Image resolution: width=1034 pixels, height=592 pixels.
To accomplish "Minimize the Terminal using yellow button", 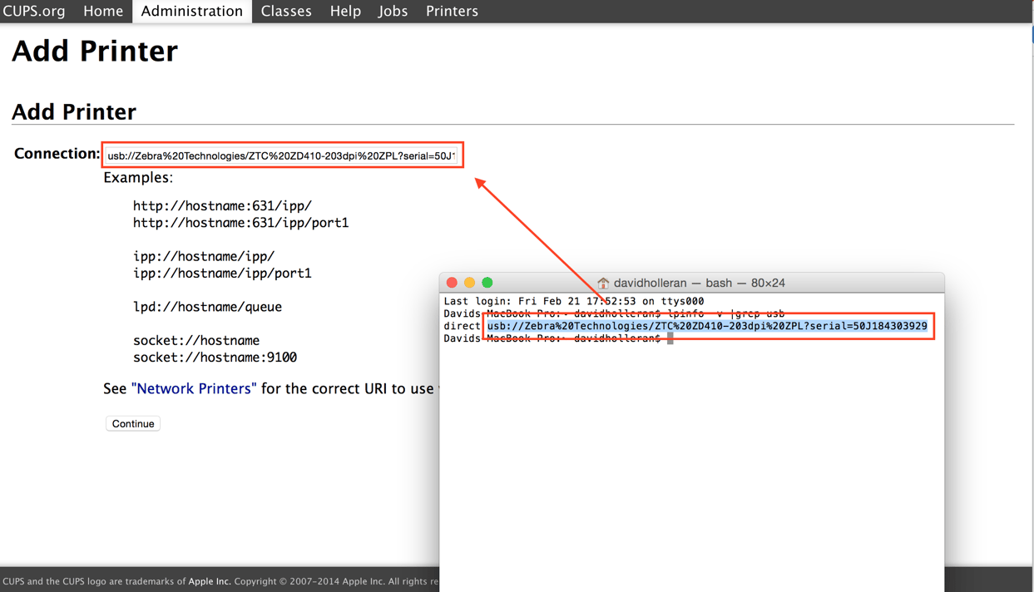I will click(469, 283).
